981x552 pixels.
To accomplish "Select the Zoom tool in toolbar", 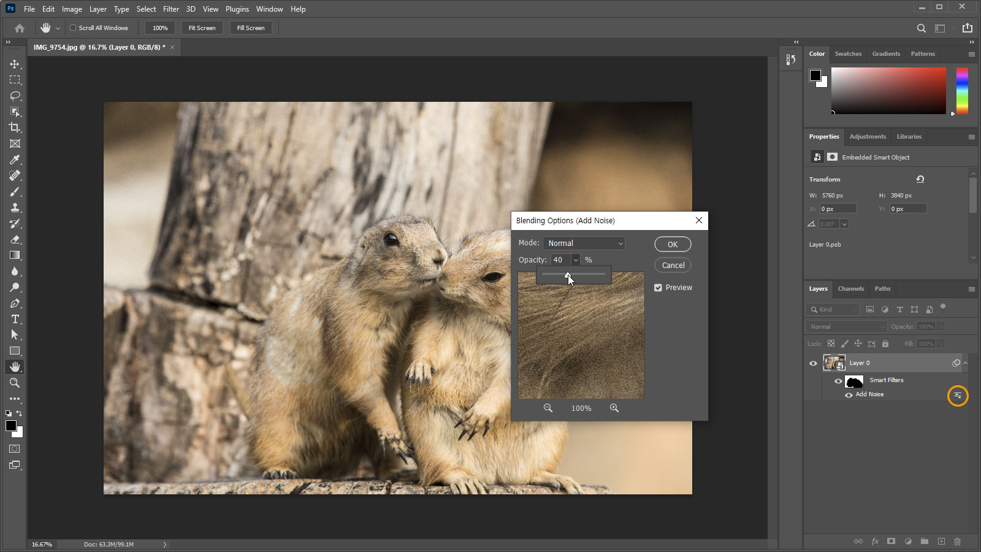I will (15, 383).
